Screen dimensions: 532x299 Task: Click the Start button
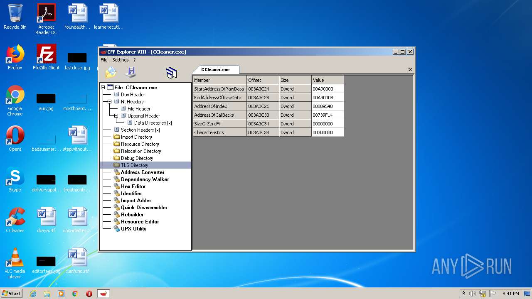[x=11, y=294]
